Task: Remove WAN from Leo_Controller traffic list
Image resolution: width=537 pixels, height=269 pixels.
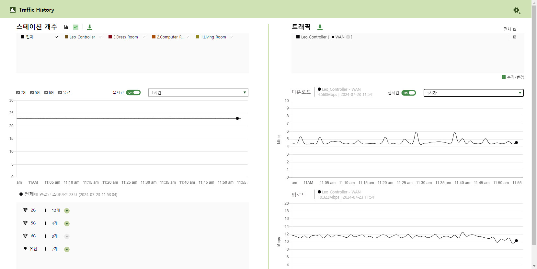Action: [x=348, y=37]
